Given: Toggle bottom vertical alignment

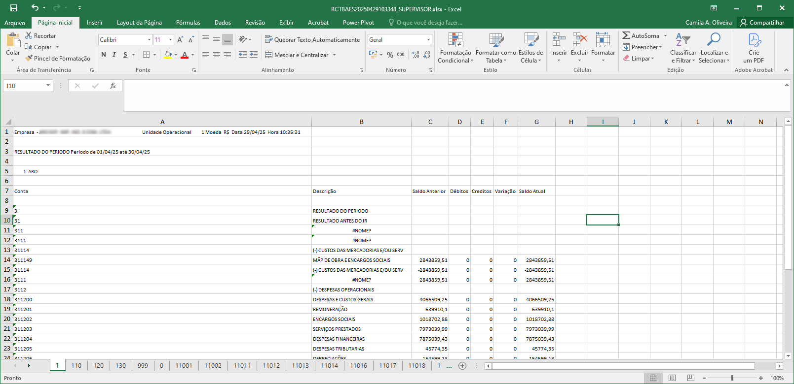Looking at the screenshot, I should [227, 39].
